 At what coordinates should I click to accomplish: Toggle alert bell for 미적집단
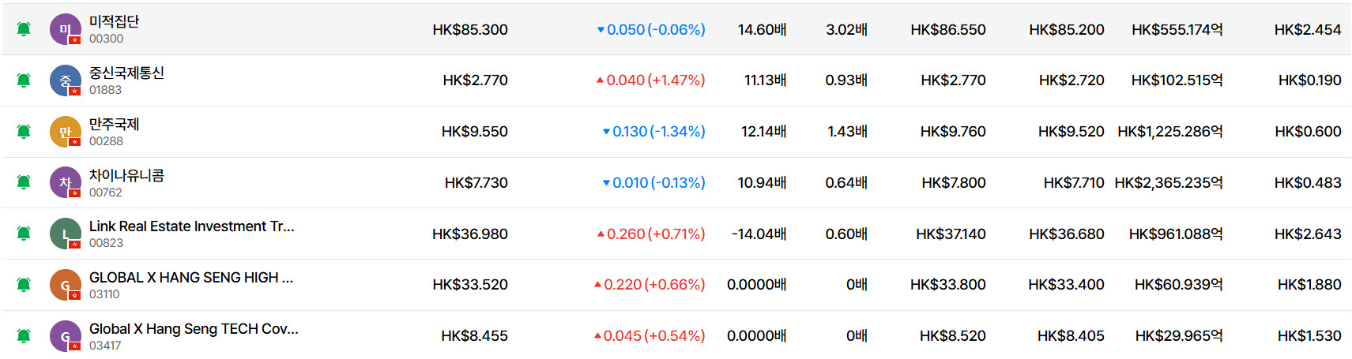click(24, 29)
